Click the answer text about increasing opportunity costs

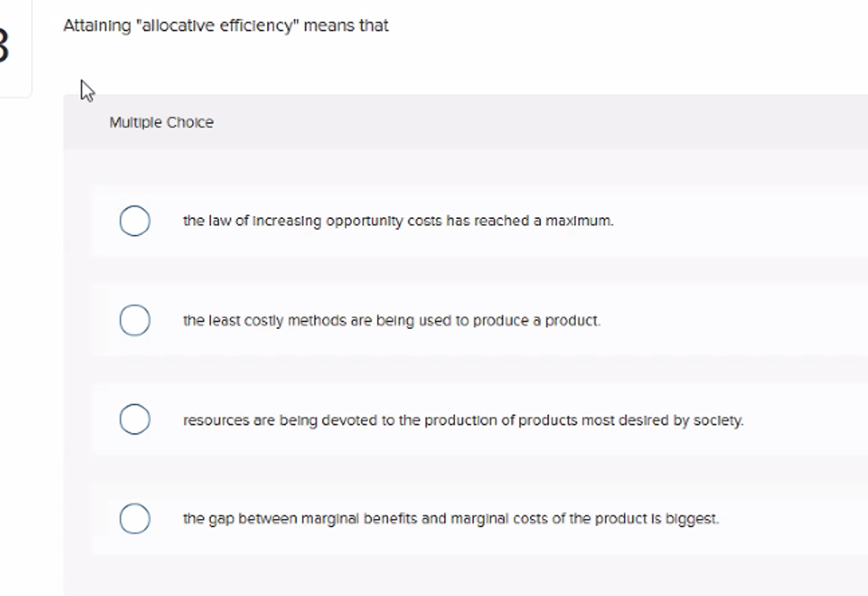point(398,220)
